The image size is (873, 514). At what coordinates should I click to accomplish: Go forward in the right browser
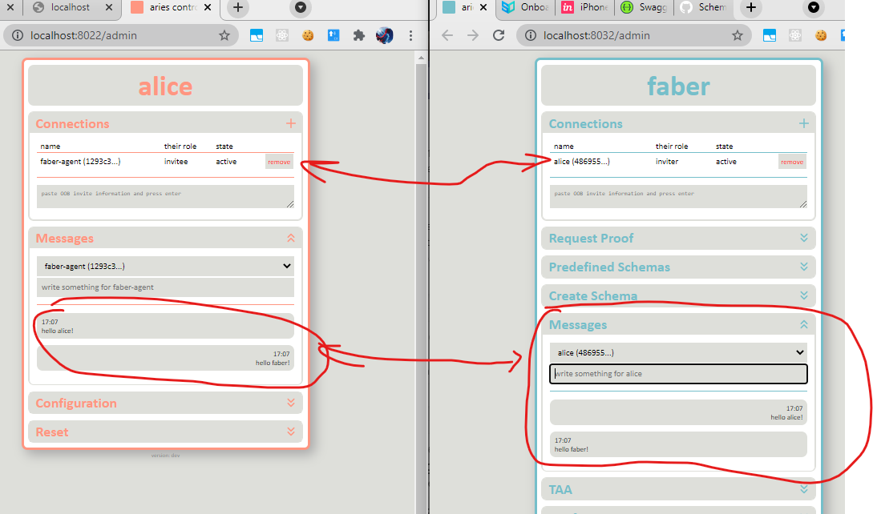(x=473, y=35)
